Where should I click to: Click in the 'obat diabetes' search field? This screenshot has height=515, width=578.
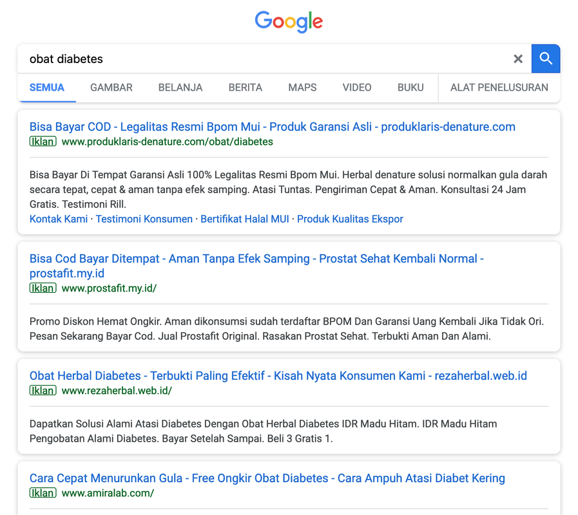coord(258,59)
